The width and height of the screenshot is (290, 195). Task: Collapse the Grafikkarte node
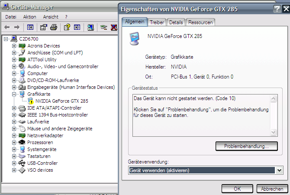(x=14, y=94)
